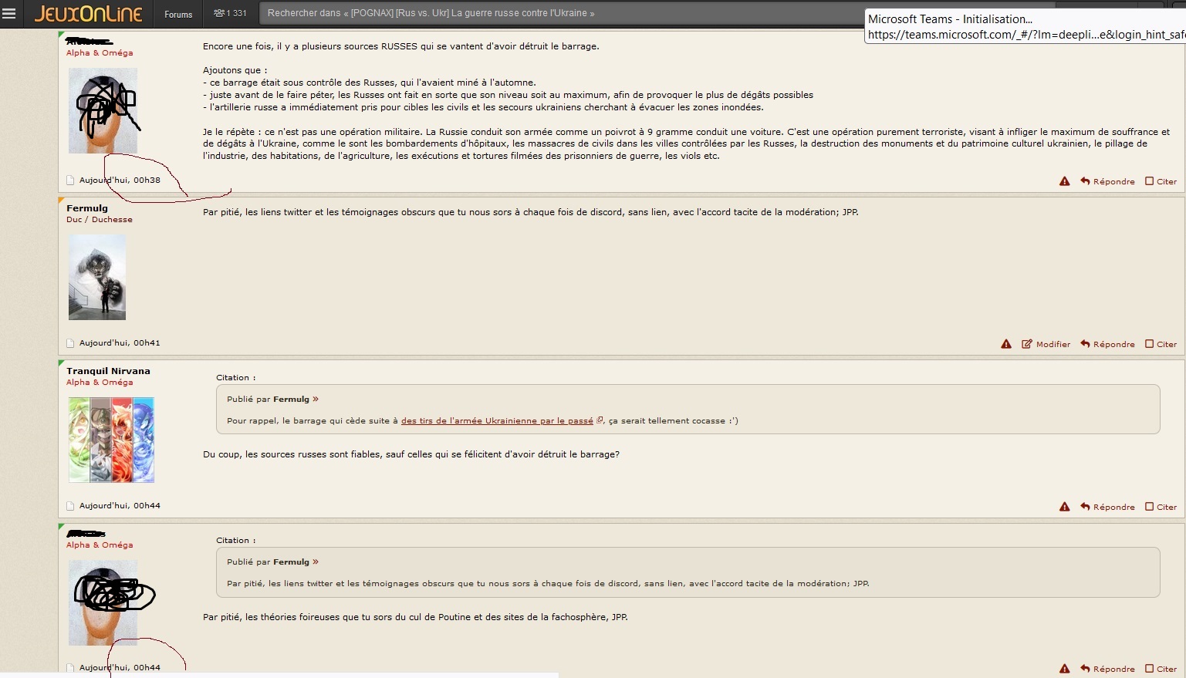Report the 00h38 post with the warning icon
Screen dimensions: 1186x678
tap(1064, 181)
